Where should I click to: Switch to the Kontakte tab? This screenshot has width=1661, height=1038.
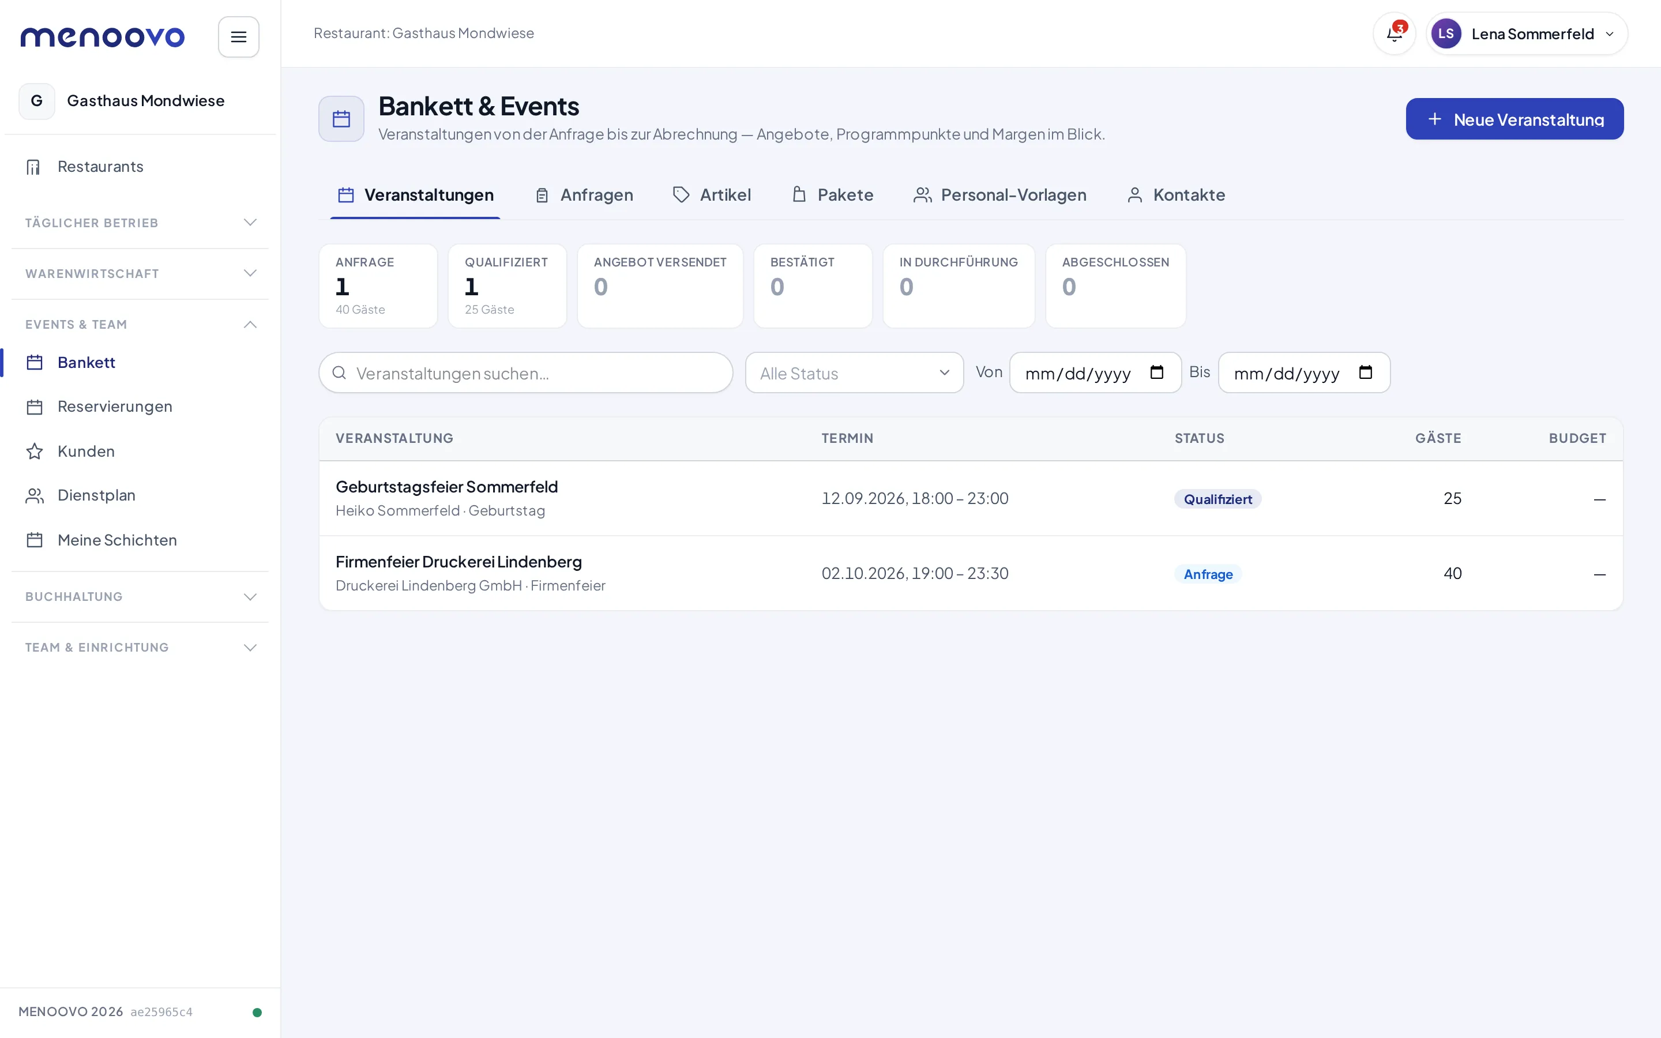1177,195
